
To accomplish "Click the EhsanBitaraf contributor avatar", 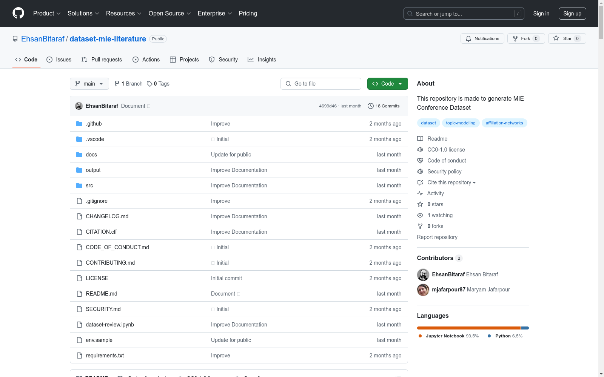I will click(x=423, y=275).
